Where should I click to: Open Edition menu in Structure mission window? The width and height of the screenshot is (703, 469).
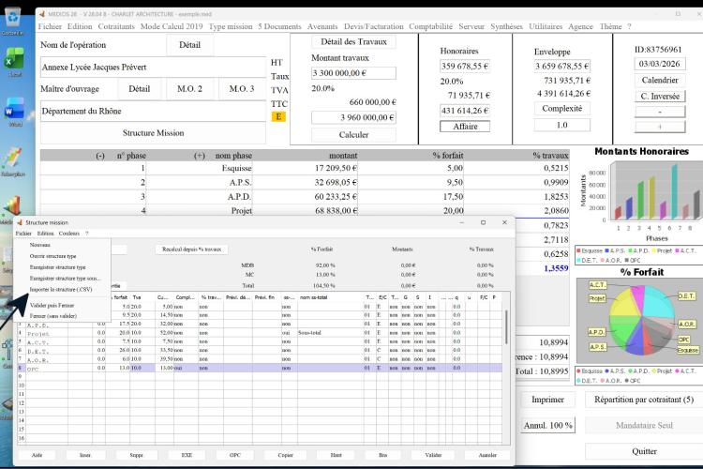45,234
